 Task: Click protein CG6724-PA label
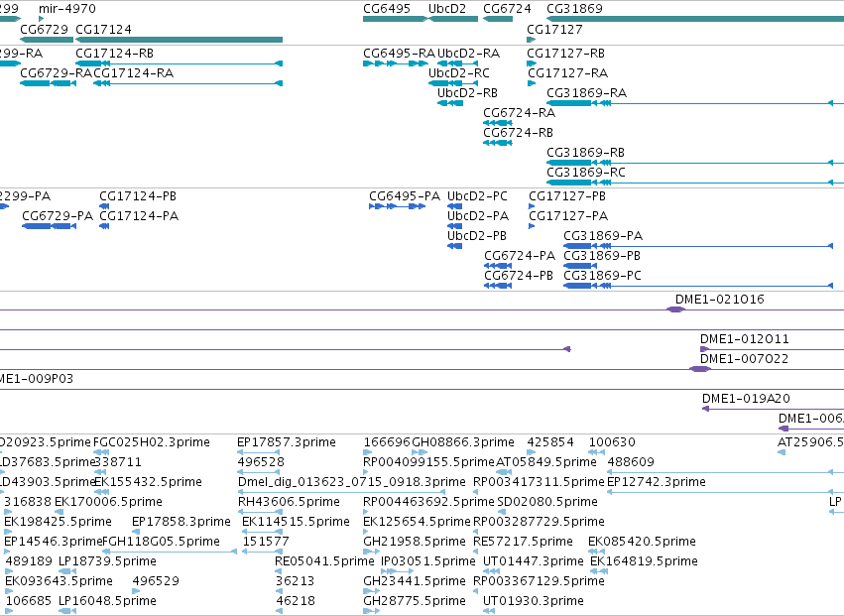520,256
